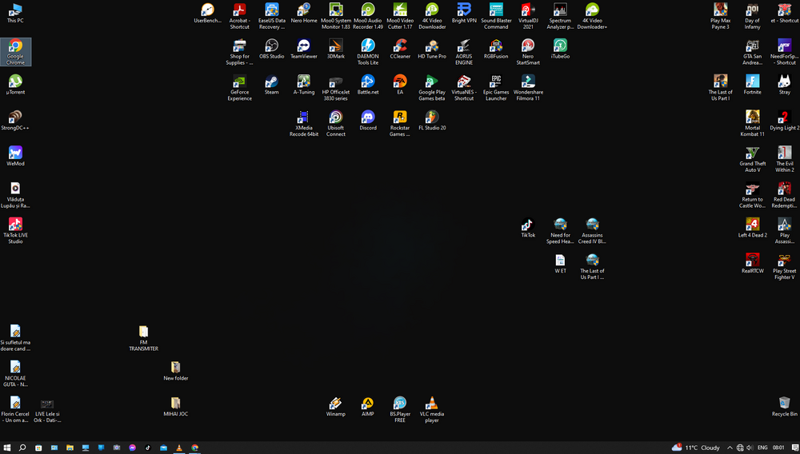This screenshot has width=800, height=454.
Task: Select the EA app icon
Action: point(400,85)
